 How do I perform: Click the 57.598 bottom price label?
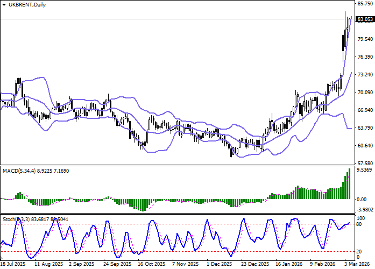(x=365, y=163)
